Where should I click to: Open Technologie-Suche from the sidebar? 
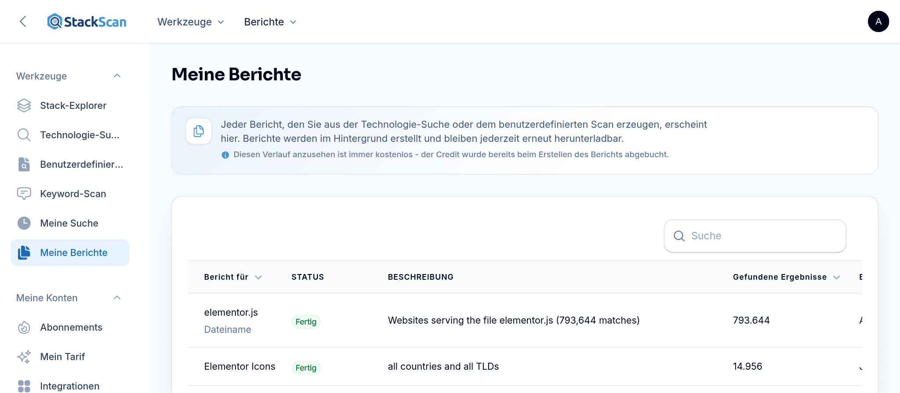coord(70,135)
